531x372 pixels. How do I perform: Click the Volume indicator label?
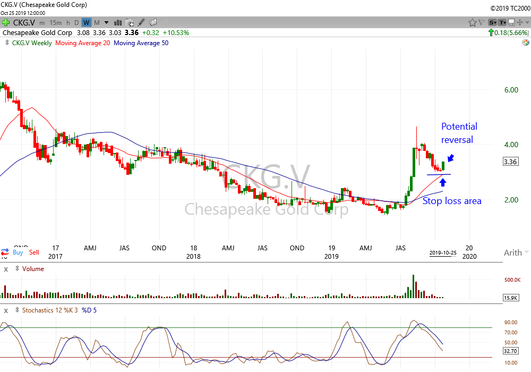click(x=33, y=269)
